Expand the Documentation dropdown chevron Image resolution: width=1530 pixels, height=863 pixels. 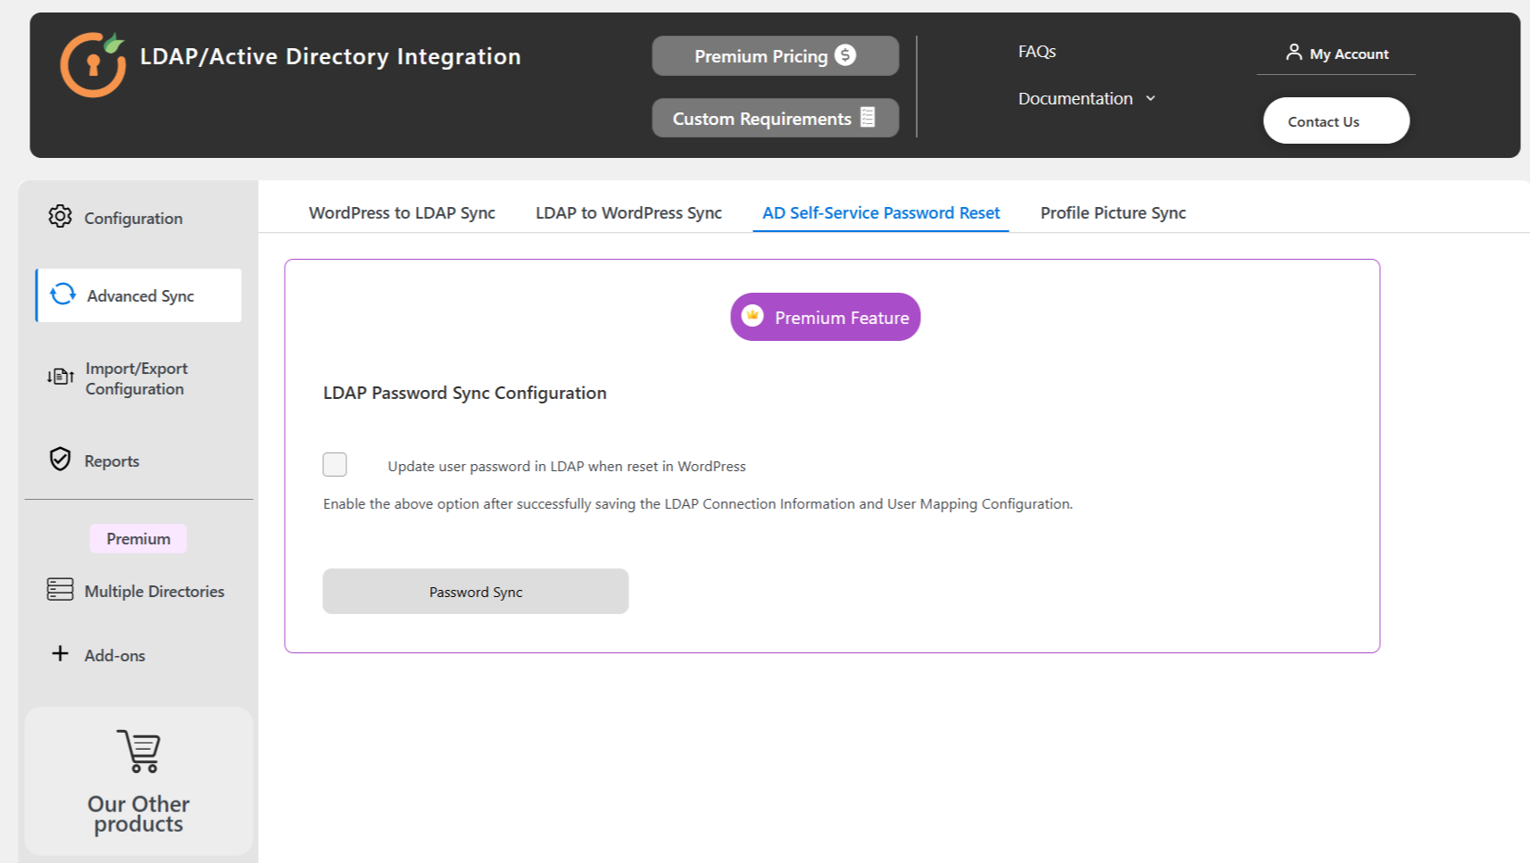[1151, 98]
